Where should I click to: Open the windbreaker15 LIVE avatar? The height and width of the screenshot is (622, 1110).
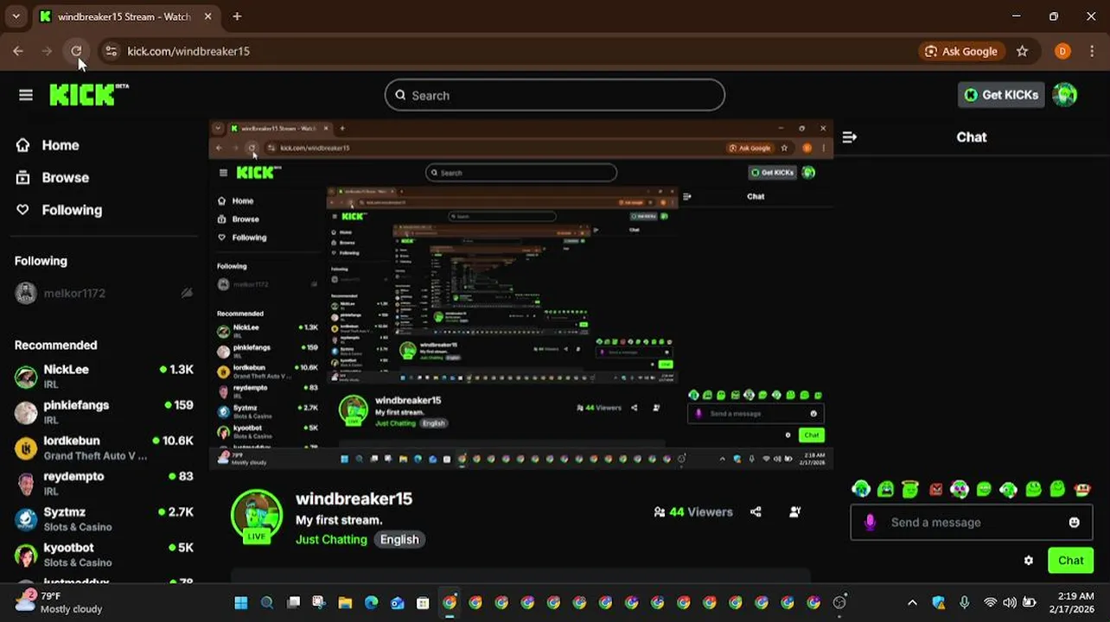[x=257, y=517]
